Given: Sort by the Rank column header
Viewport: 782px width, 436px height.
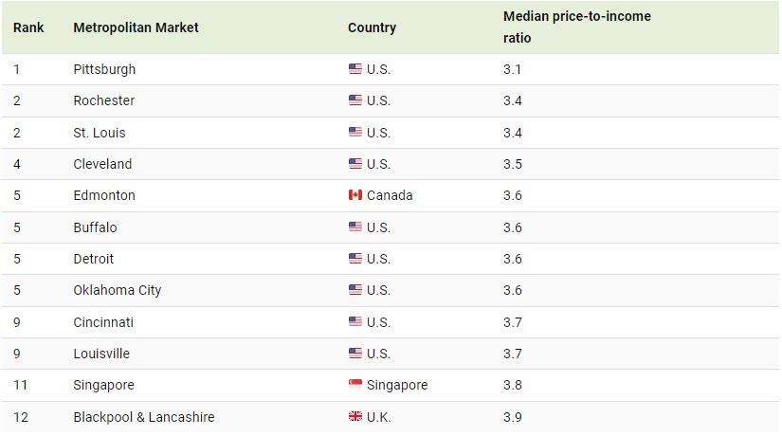Looking at the screenshot, I should coord(28,27).
